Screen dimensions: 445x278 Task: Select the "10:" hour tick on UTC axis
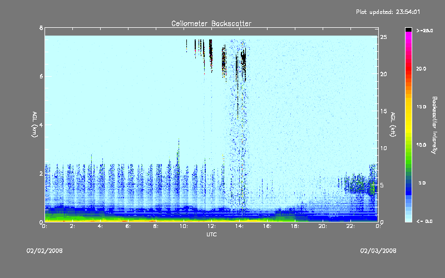coord(184,226)
